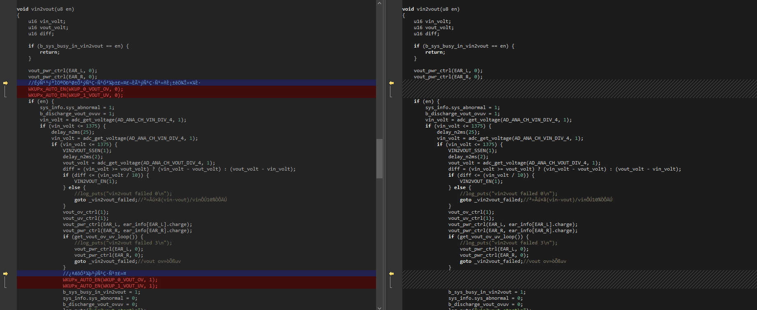Click 'if (diff <= (vin_volt / 10))' in left pane
The image size is (757, 310).
[106, 175]
